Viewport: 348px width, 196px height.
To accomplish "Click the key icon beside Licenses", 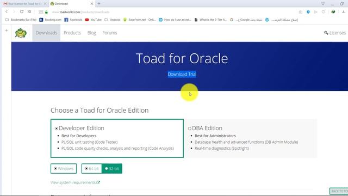I will pos(326,33).
